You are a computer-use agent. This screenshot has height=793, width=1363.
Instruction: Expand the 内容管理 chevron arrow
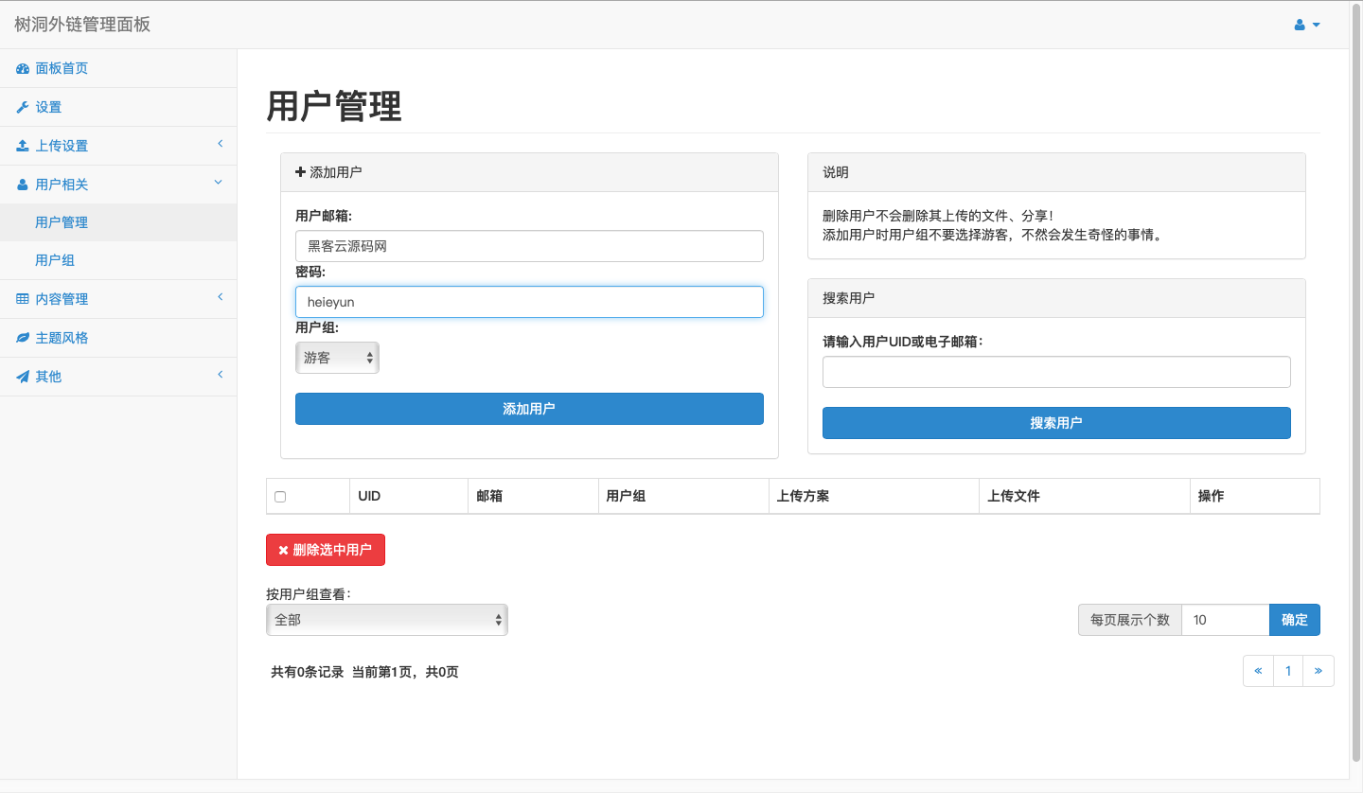(220, 297)
